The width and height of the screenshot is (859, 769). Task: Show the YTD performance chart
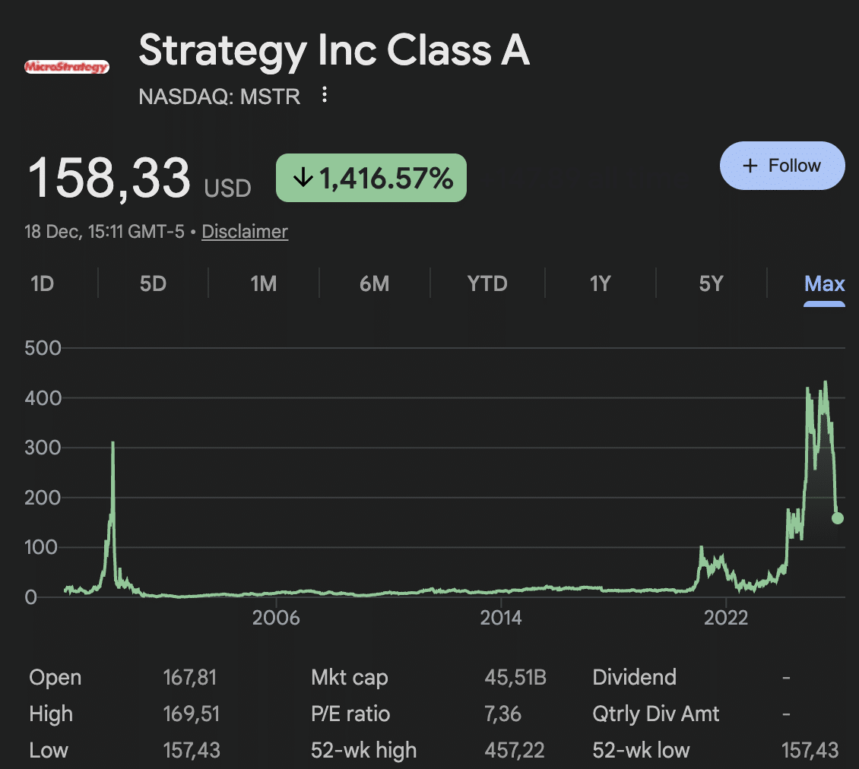pyautogui.click(x=487, y=283)
